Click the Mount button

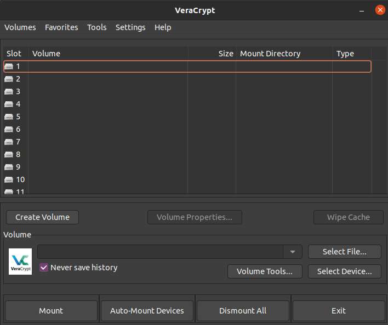[x=51, y=311]
